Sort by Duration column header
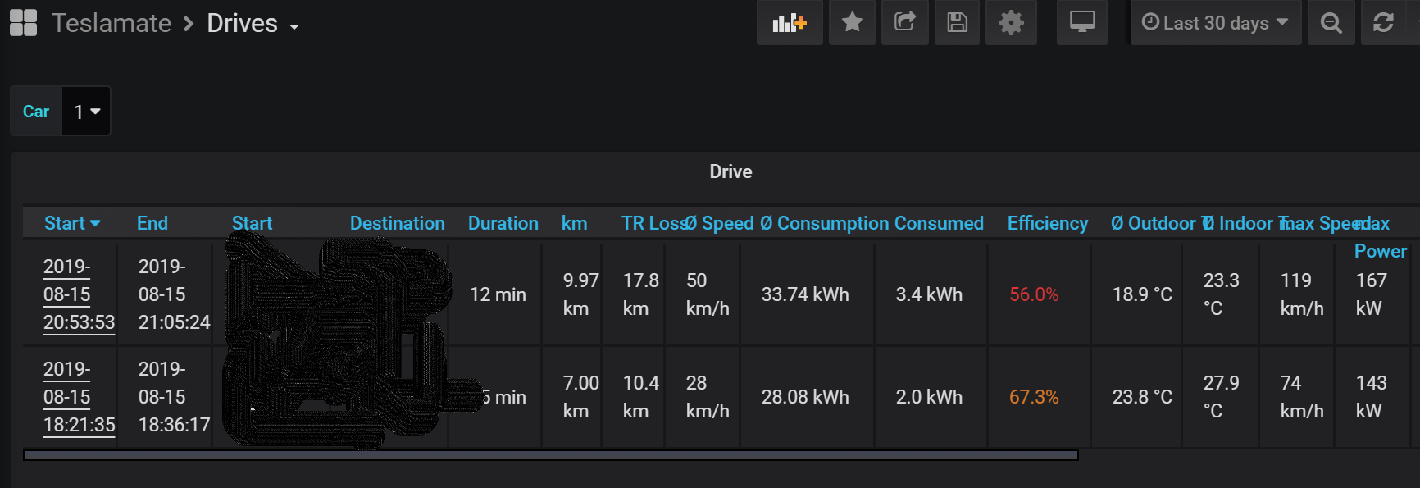The image size is (1420, 488). coord(503,223)
